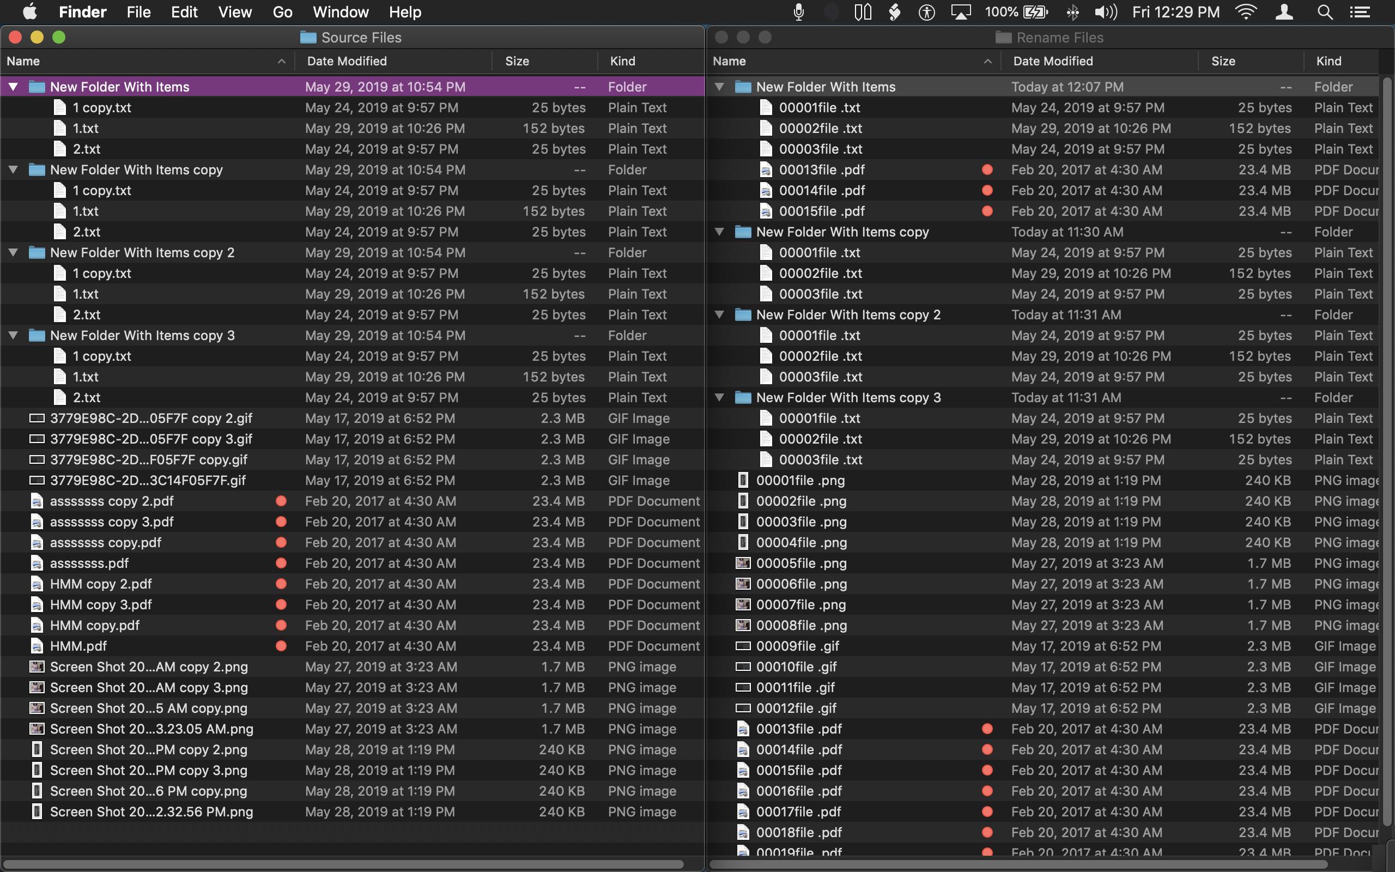
Task: Collapse New Folder With Items copy 3 in Rename Files
Action: pos(719,397)
